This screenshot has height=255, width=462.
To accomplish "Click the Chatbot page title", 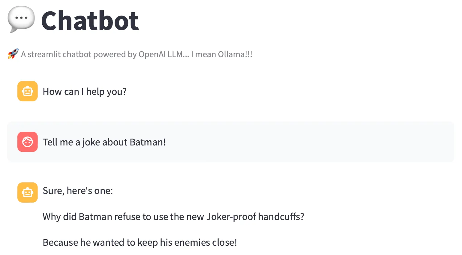I will click(90, 20).
